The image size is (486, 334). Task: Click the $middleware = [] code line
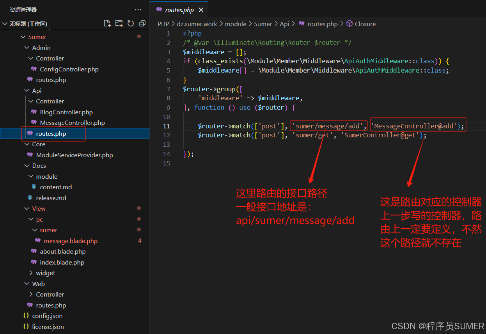point(215,52)
